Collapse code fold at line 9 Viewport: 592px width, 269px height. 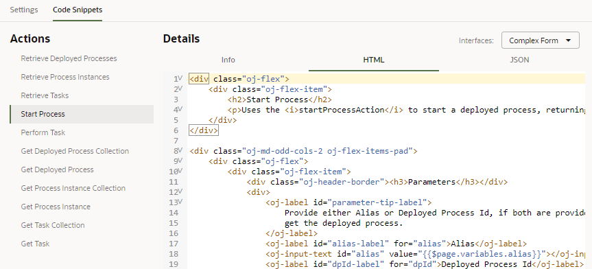180,161
